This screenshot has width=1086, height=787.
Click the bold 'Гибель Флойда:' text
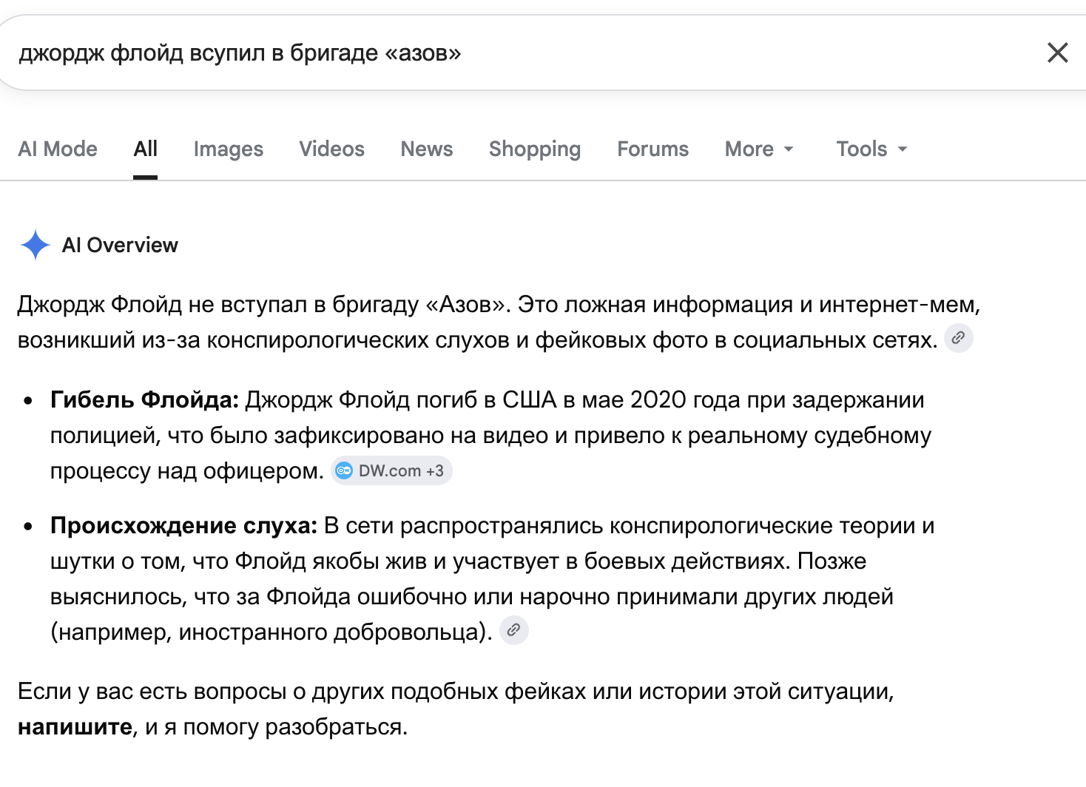[144, 399]
